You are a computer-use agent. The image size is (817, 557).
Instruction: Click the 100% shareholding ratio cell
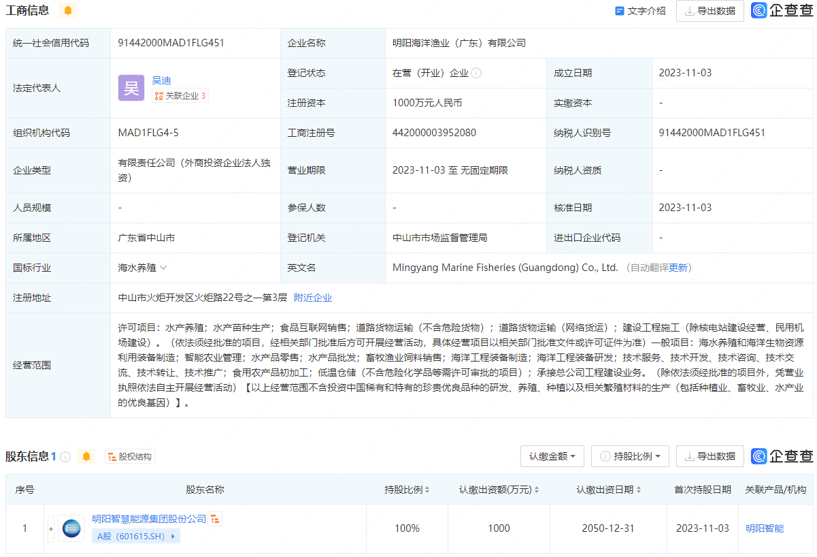pyautogui.click(x=407, y=528)
